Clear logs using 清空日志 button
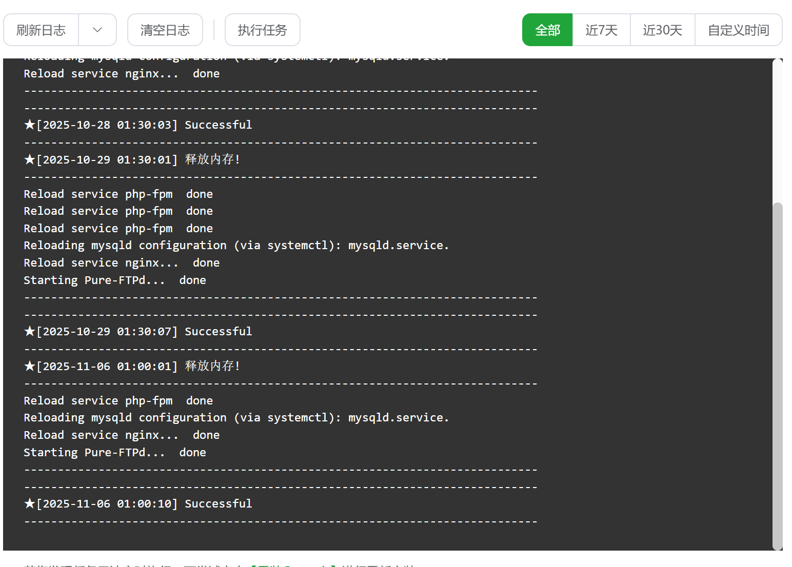Screen dimensions: 792x567 pyautogui.click(x=165, y=30)
